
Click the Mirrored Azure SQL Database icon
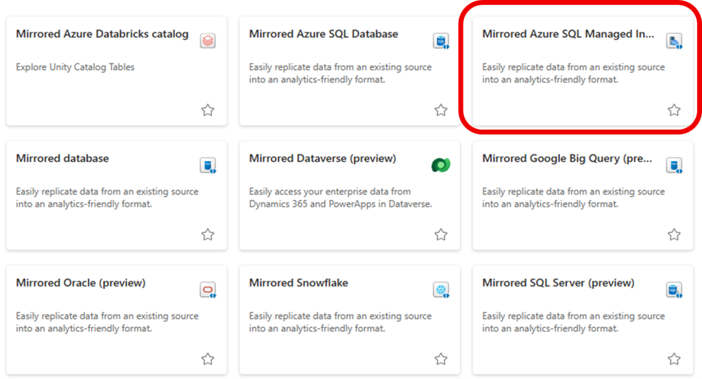coord(441,40)
